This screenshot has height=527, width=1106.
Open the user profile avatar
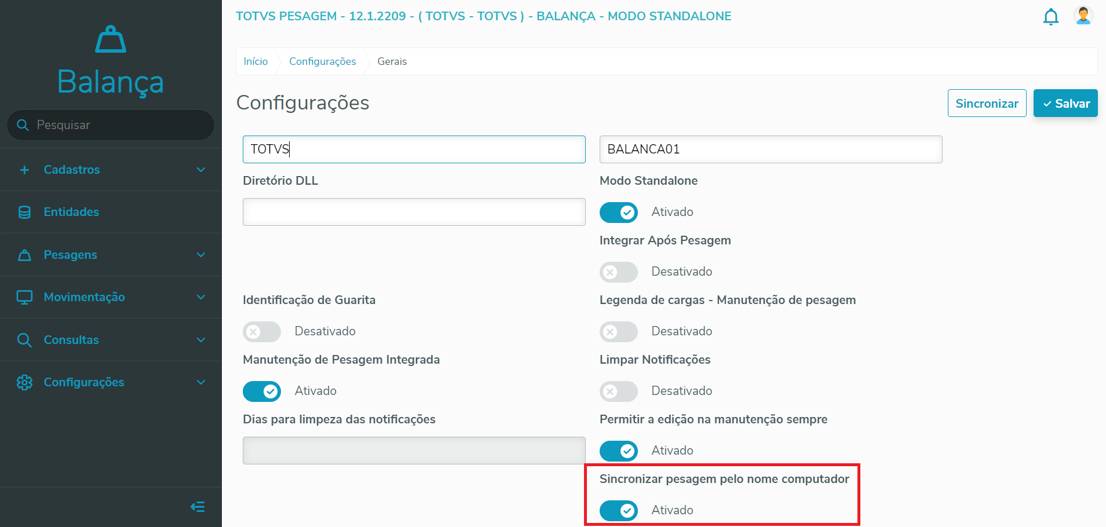[x=1083, y=16]
